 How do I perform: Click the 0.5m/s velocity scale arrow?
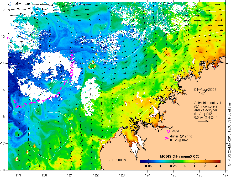click(203, 121)
